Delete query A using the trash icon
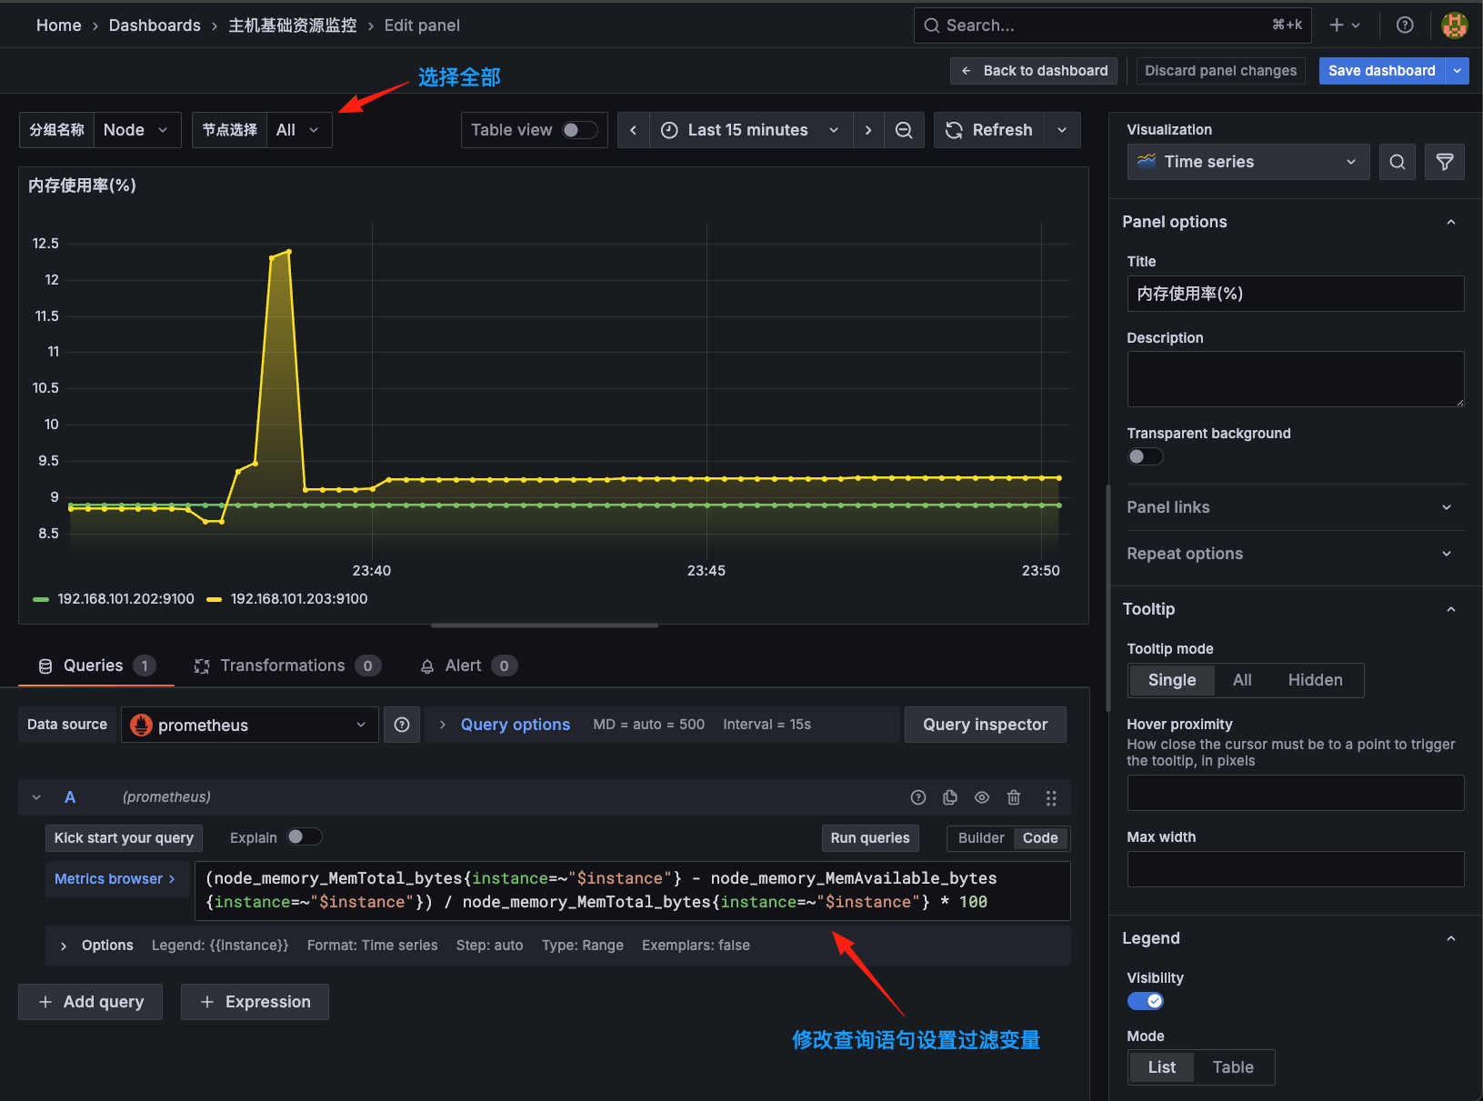This screenshot has height=1101, width=1483. pyautogui.click(x=1014, y=797)
